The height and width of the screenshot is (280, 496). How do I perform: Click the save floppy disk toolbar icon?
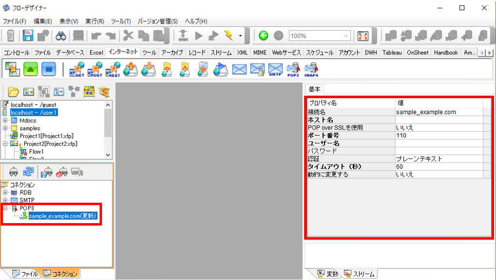[x=28, y=36]
